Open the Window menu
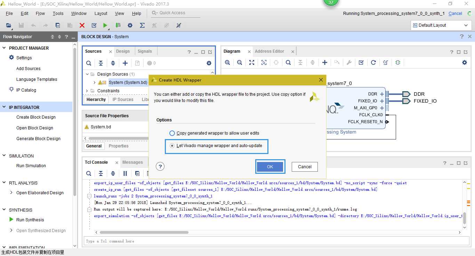 (x=79, y=14)
